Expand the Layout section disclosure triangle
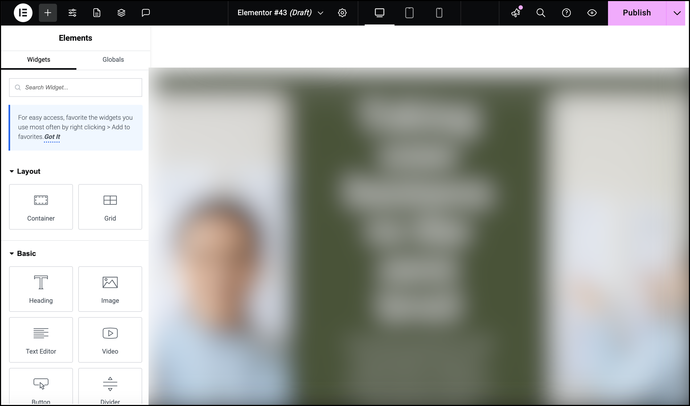Image resolution: width=690 pixels, height=406 pixels. 12,171
